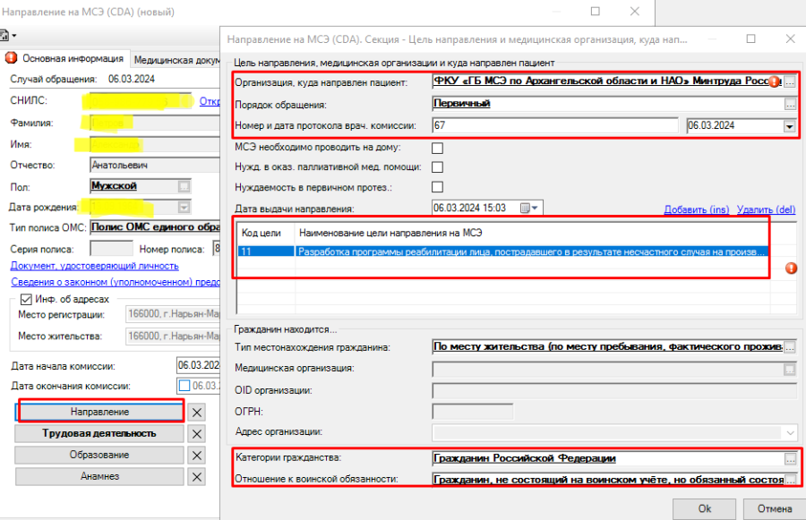Expand the 'Адрес организации' dropdown
This screenshot has width=806, height=520.
[x=788, y=431]
